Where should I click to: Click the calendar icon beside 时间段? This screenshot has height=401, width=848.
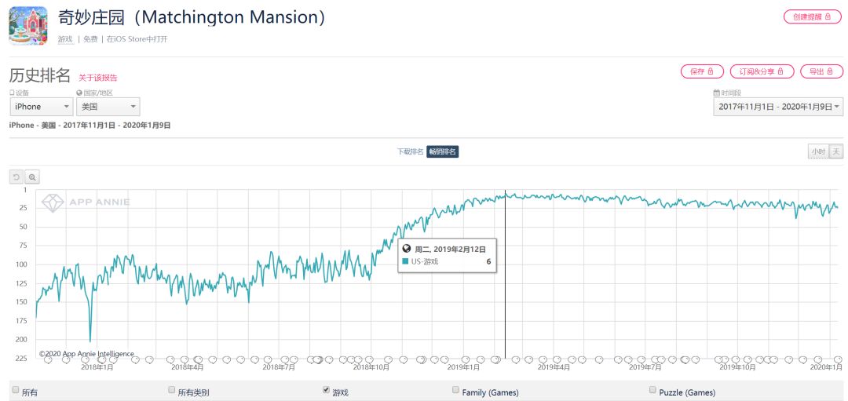click(x=717, y=93)
